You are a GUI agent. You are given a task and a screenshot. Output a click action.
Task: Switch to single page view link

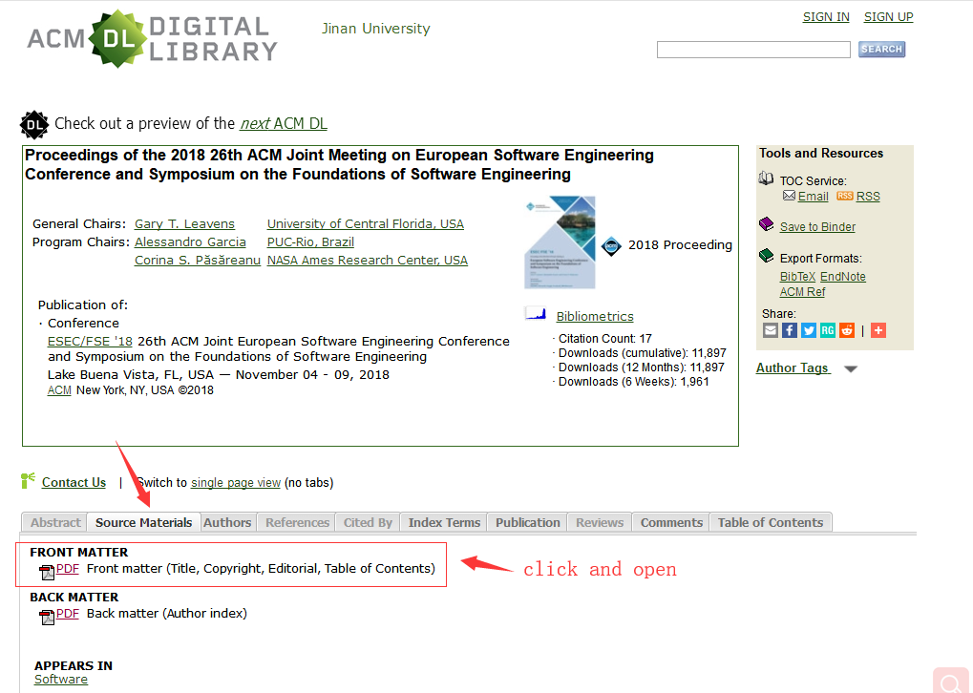pyautogui.click(x=236, y=483)
